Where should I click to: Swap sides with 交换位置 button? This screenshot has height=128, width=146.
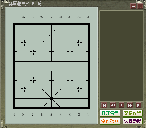point(133,113)
